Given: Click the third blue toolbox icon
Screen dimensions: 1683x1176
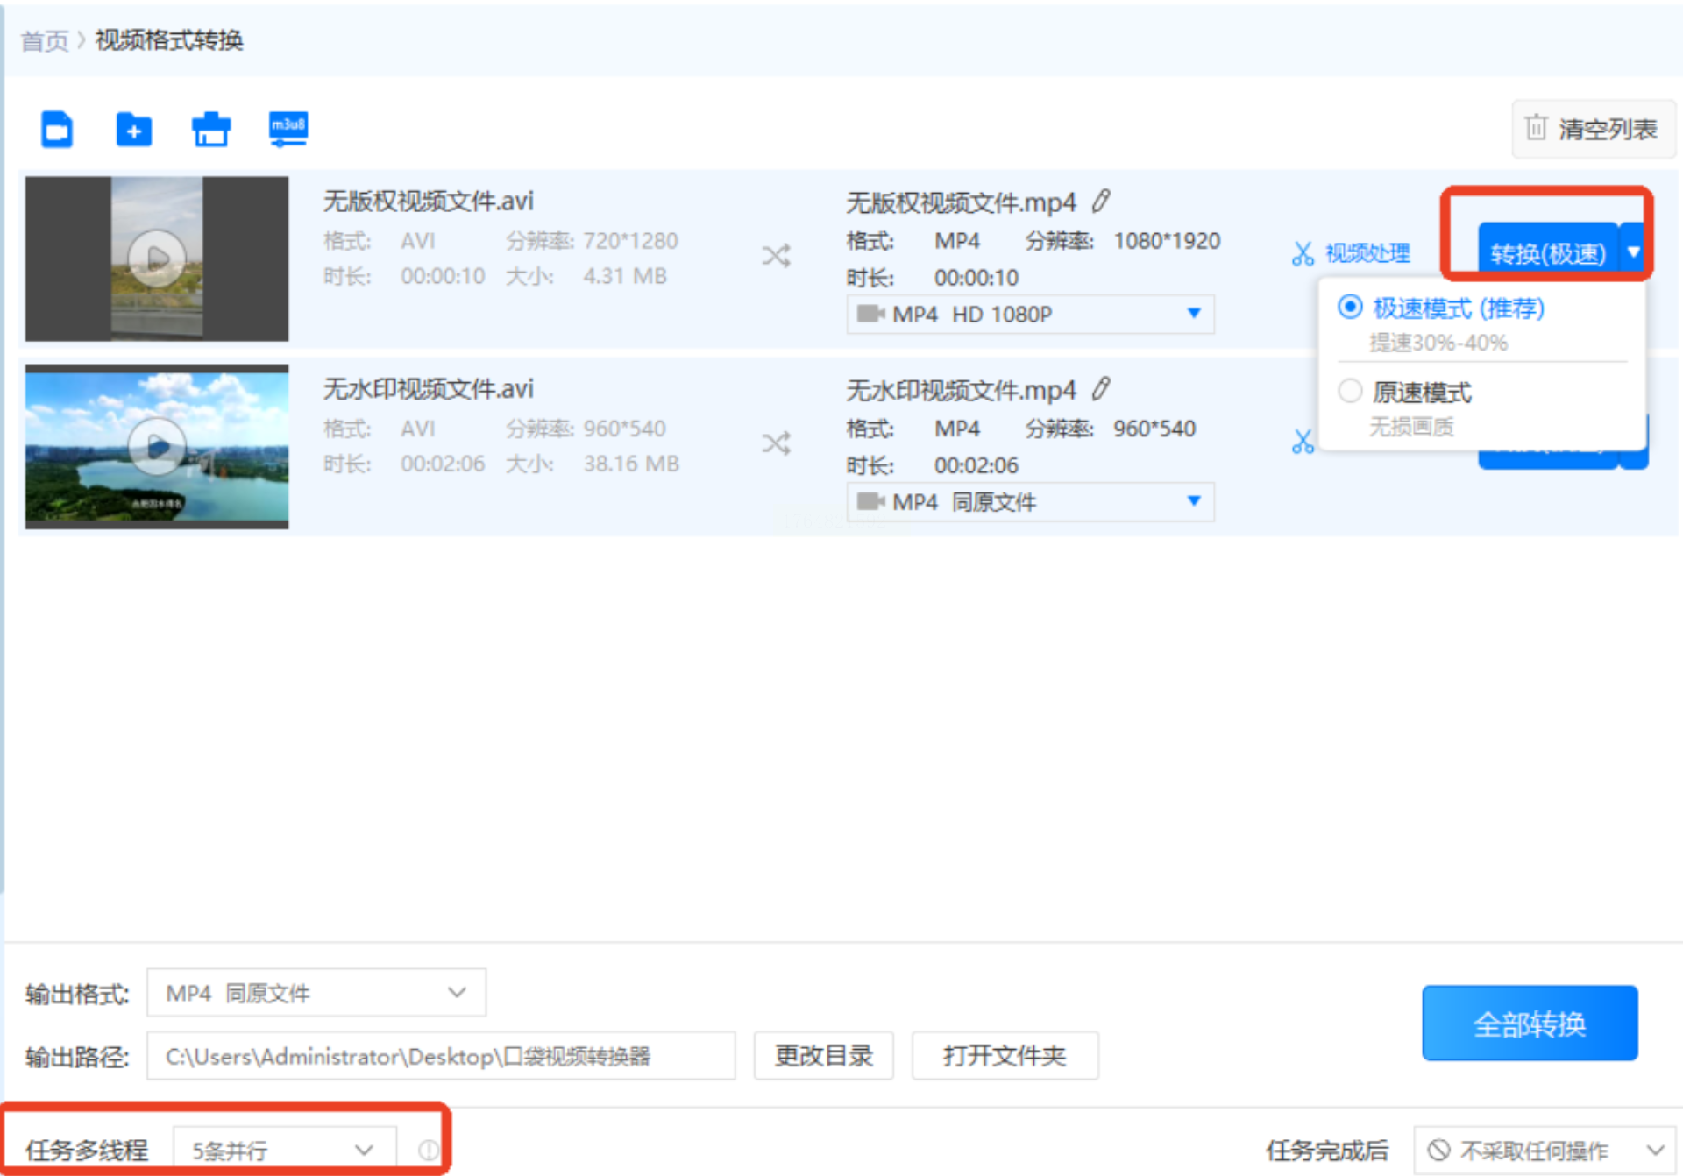Looking at the screenshot, I should [x=210, y=130].
